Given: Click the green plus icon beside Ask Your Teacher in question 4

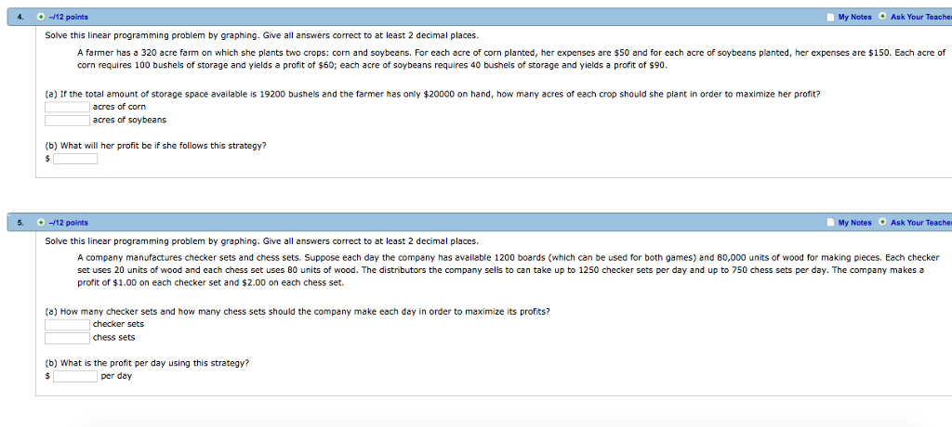Looking at the screenshot, I should [881, 17].
